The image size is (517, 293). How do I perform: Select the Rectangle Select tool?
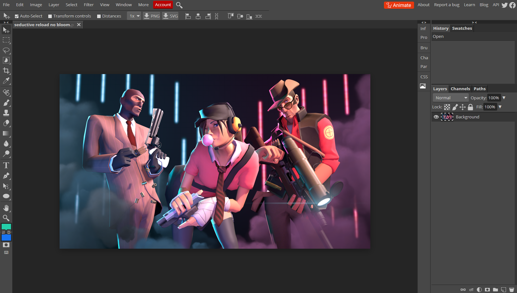6,40
